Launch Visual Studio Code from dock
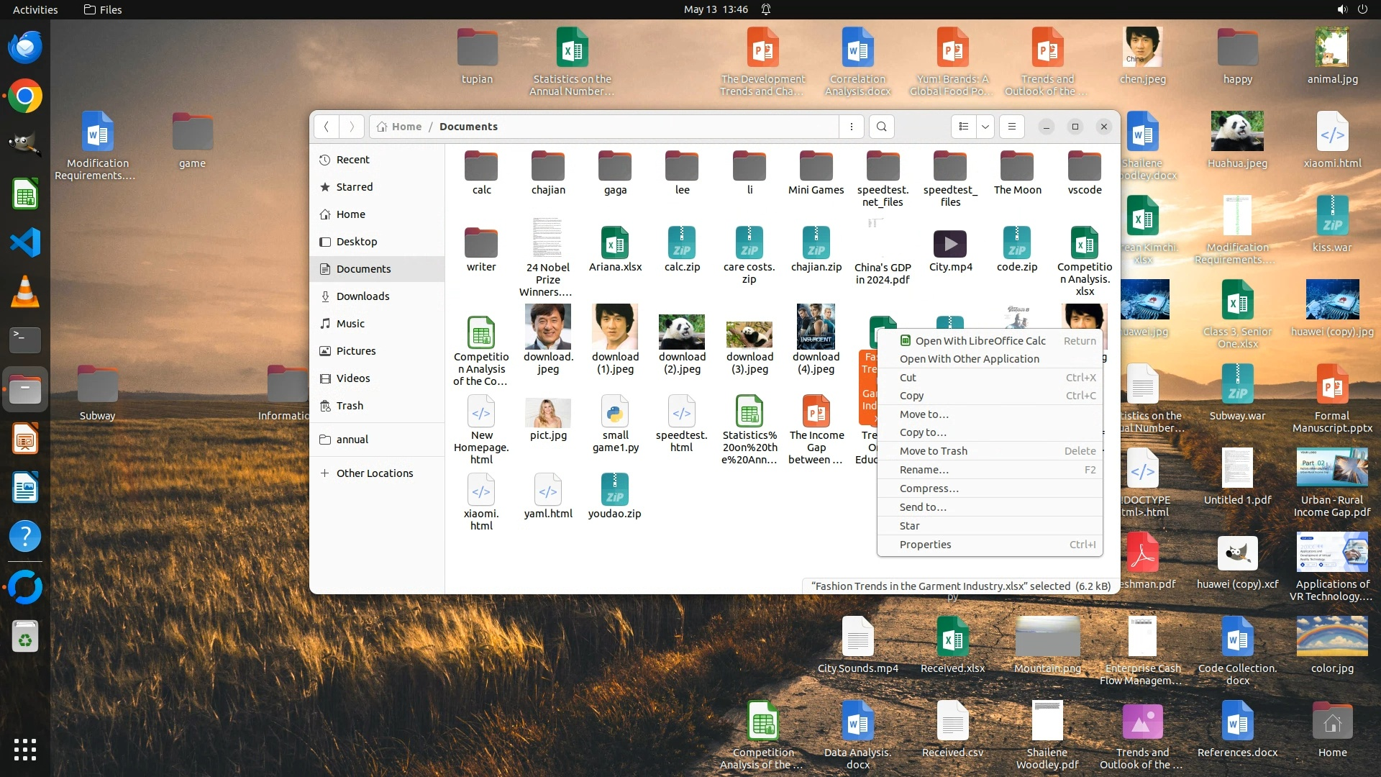1381x777 pixels. point(25,243)
